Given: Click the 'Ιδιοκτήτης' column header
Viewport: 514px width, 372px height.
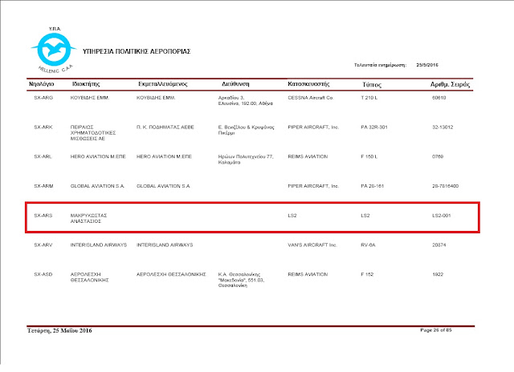Looking at the screenshot, I should click(x=86, y=84).
